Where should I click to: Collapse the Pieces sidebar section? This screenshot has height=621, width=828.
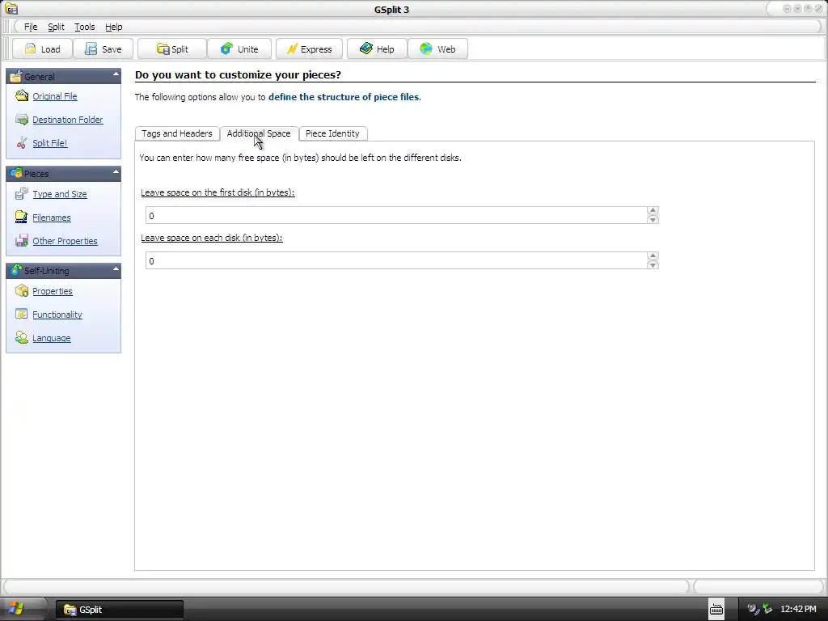point(116,172)
